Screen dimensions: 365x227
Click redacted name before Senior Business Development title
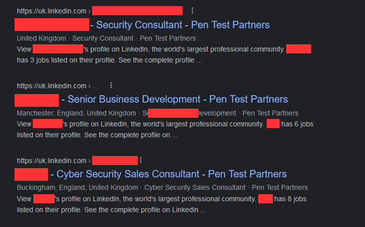click(x=36, y=100)
